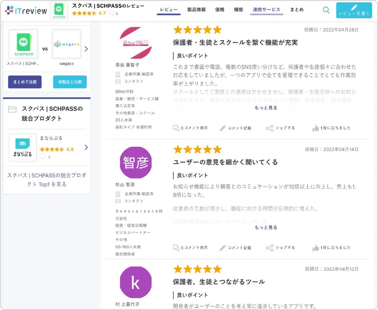
Task: Click レビューを書く button
Action: click(x=354, y=11)
